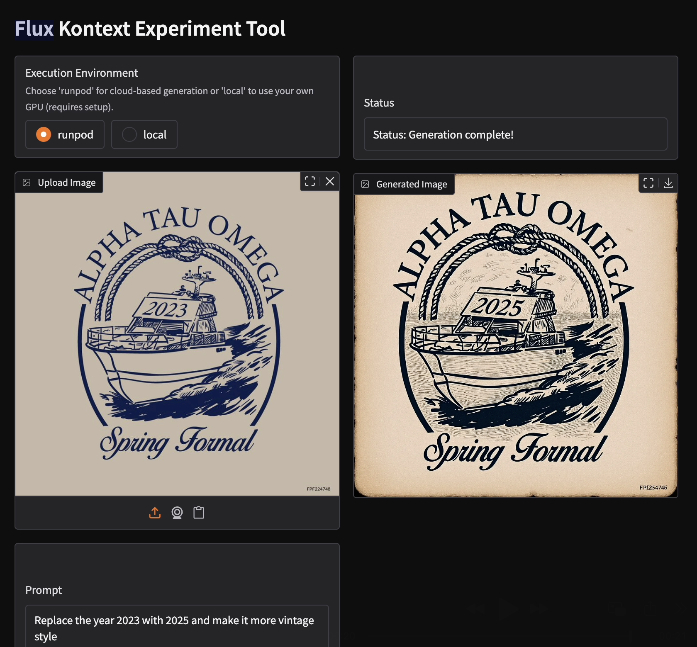Click the Upload Image header label
Image resolution: width=697 pixels, height=647 pixels.
click(66, 182)
